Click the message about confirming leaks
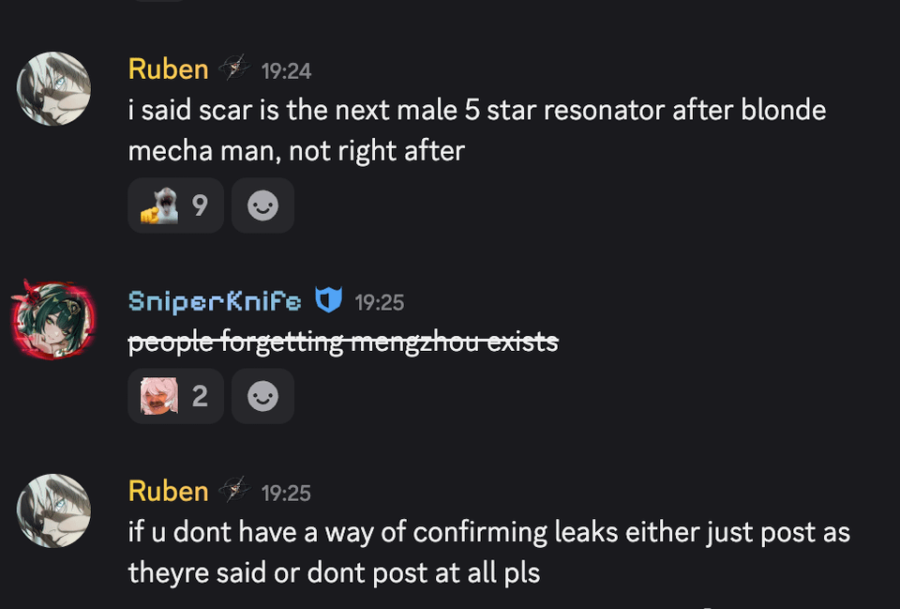Screen dimensions: 900x609 tap(489, 552)
